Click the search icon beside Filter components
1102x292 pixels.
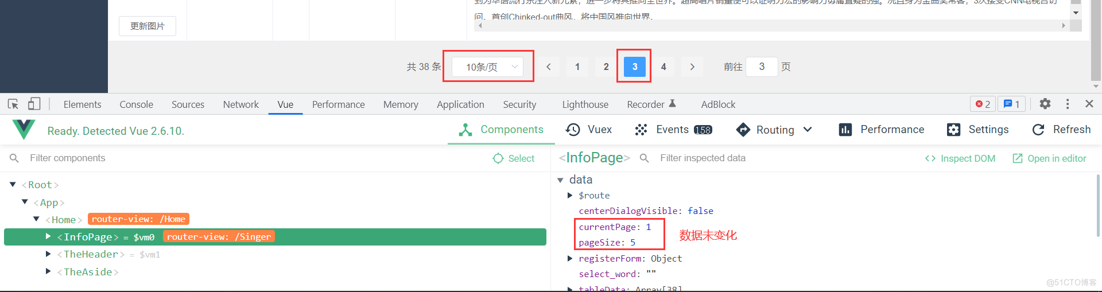pyautogui.click(x=14, y=158)
